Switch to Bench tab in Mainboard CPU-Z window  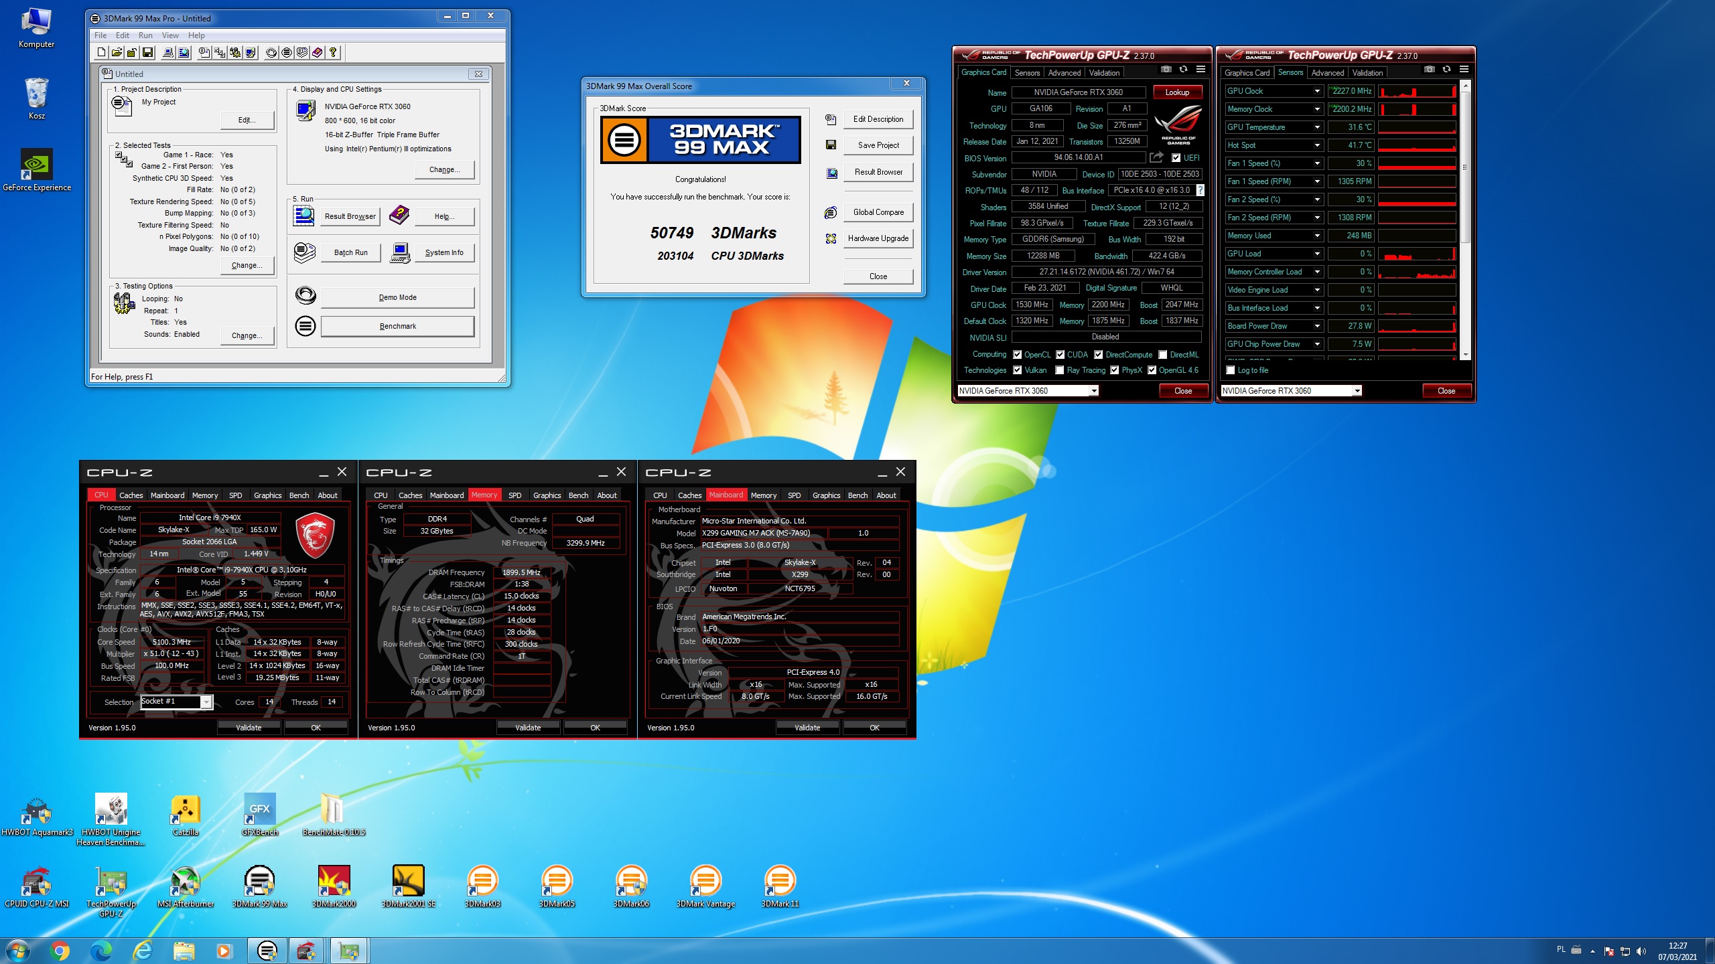857,495
